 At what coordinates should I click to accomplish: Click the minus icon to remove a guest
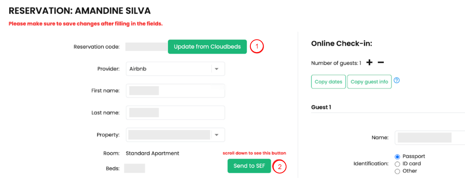381,62
